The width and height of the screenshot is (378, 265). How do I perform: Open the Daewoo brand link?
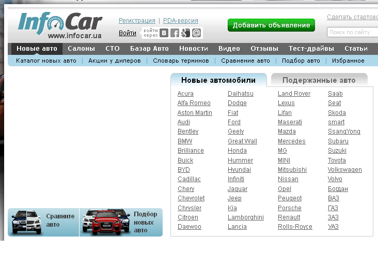point(189,227)
